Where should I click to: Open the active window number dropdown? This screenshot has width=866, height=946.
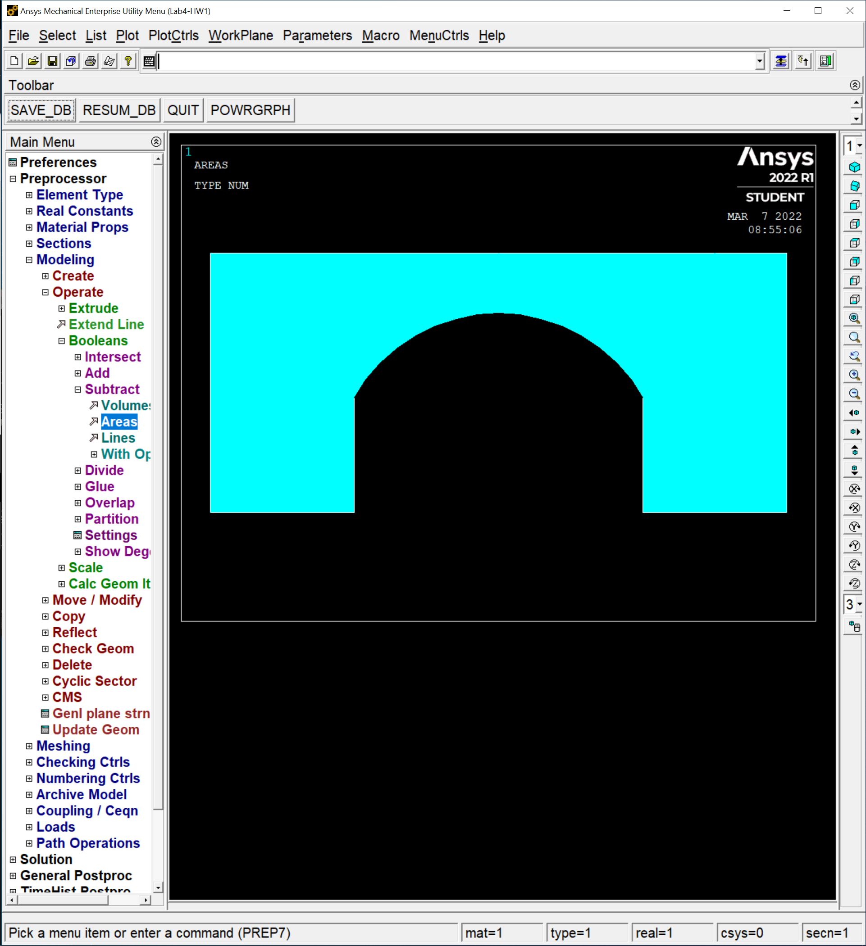pyautogui.click(x=859, y=146)
